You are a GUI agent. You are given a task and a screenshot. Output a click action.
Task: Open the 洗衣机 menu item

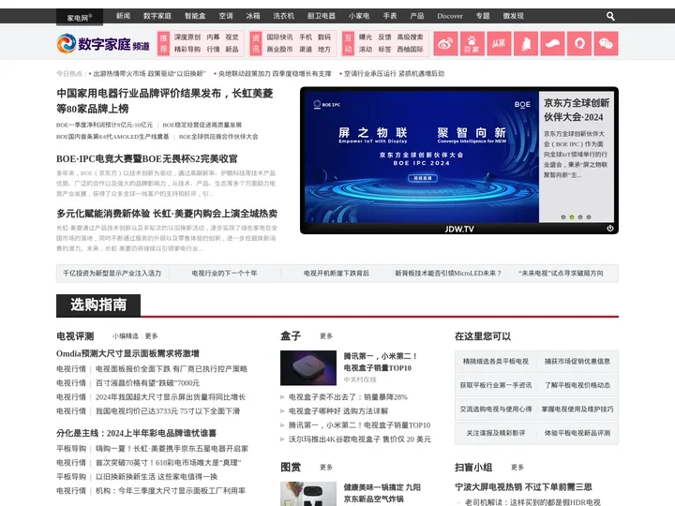tap(284, 16)
